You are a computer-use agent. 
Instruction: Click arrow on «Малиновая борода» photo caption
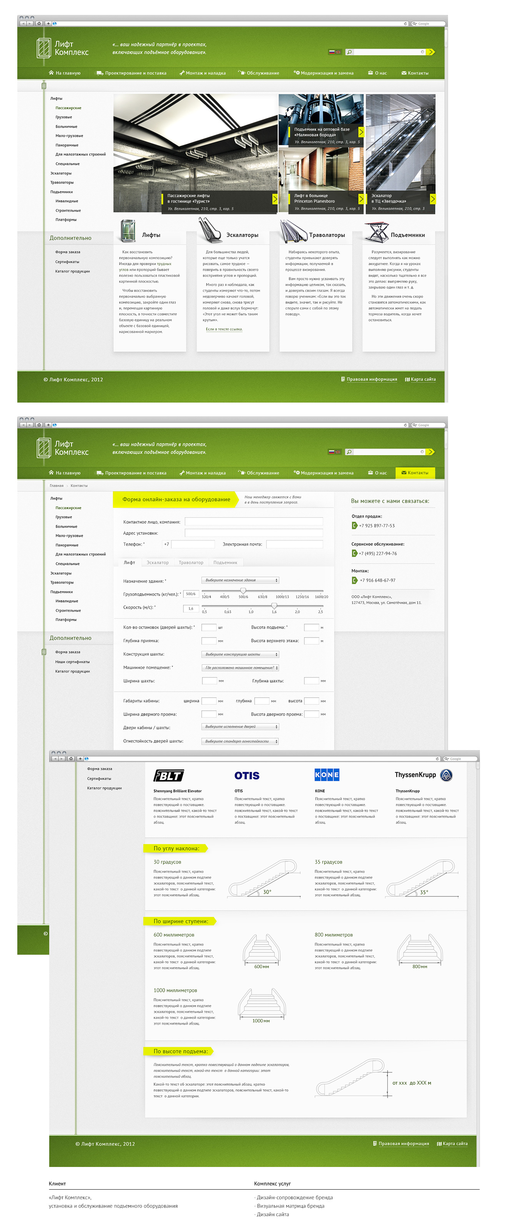coord(361,132)
